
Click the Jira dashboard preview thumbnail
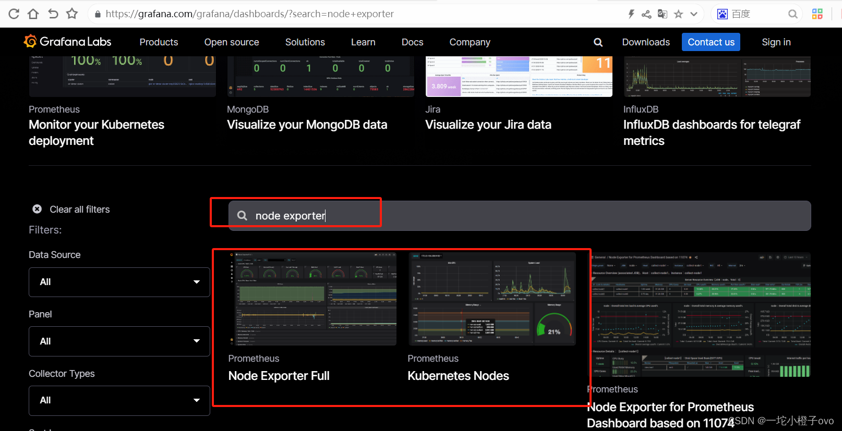(x=519, y=77)
